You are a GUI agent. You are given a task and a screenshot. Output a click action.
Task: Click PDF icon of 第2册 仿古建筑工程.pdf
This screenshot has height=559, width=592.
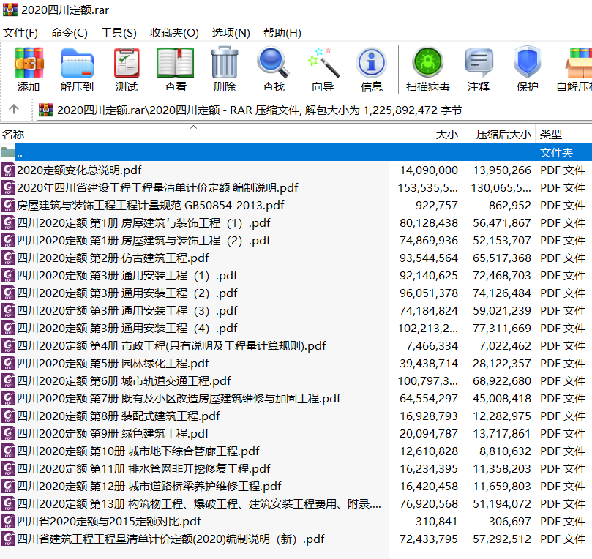click(8, 258)
